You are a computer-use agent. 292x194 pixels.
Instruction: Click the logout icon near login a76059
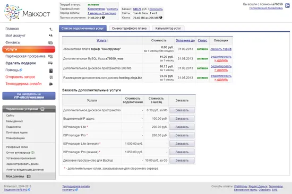point(287,6)
